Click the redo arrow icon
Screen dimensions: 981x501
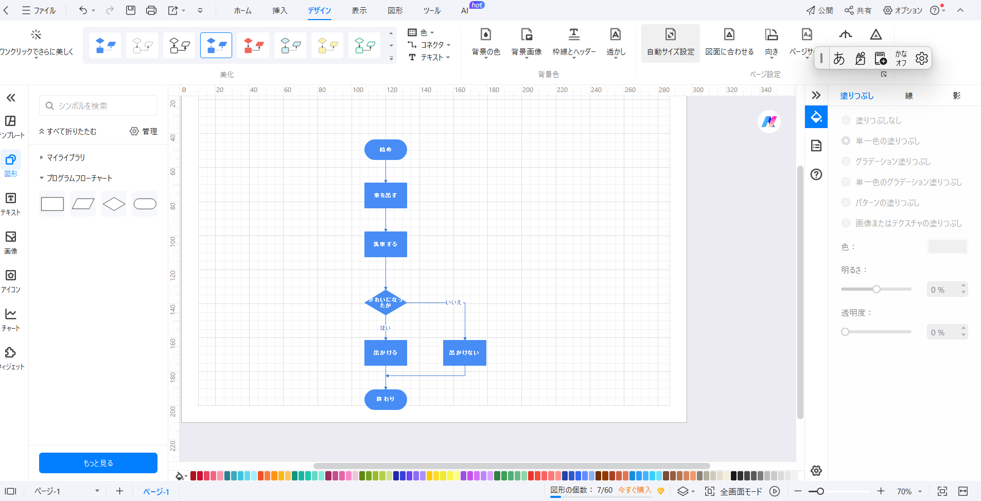110,10
